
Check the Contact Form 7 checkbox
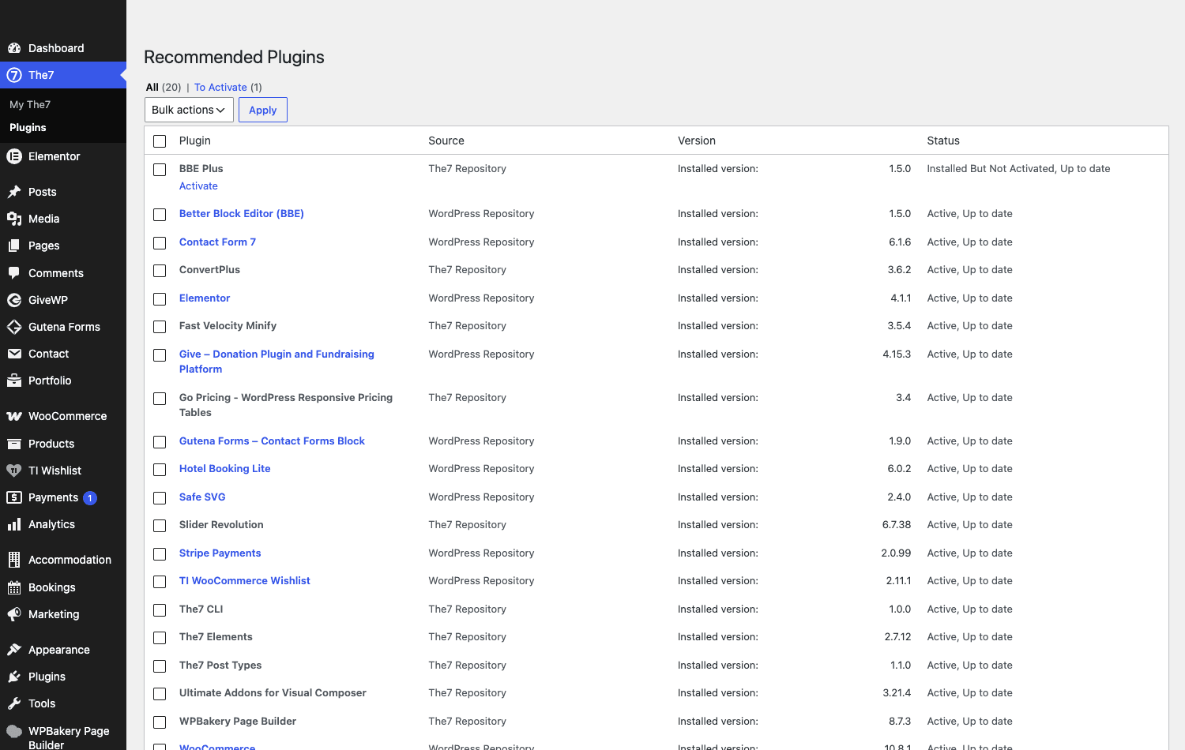pyautogui.click(x=160, y=243)
